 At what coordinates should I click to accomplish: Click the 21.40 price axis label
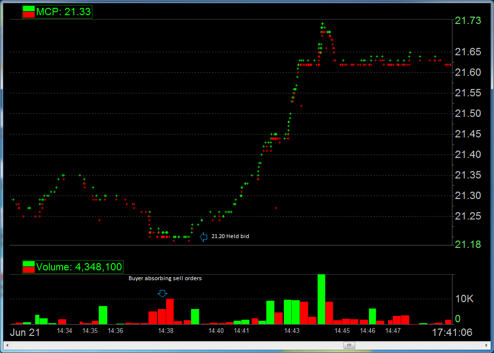point(468,155)
